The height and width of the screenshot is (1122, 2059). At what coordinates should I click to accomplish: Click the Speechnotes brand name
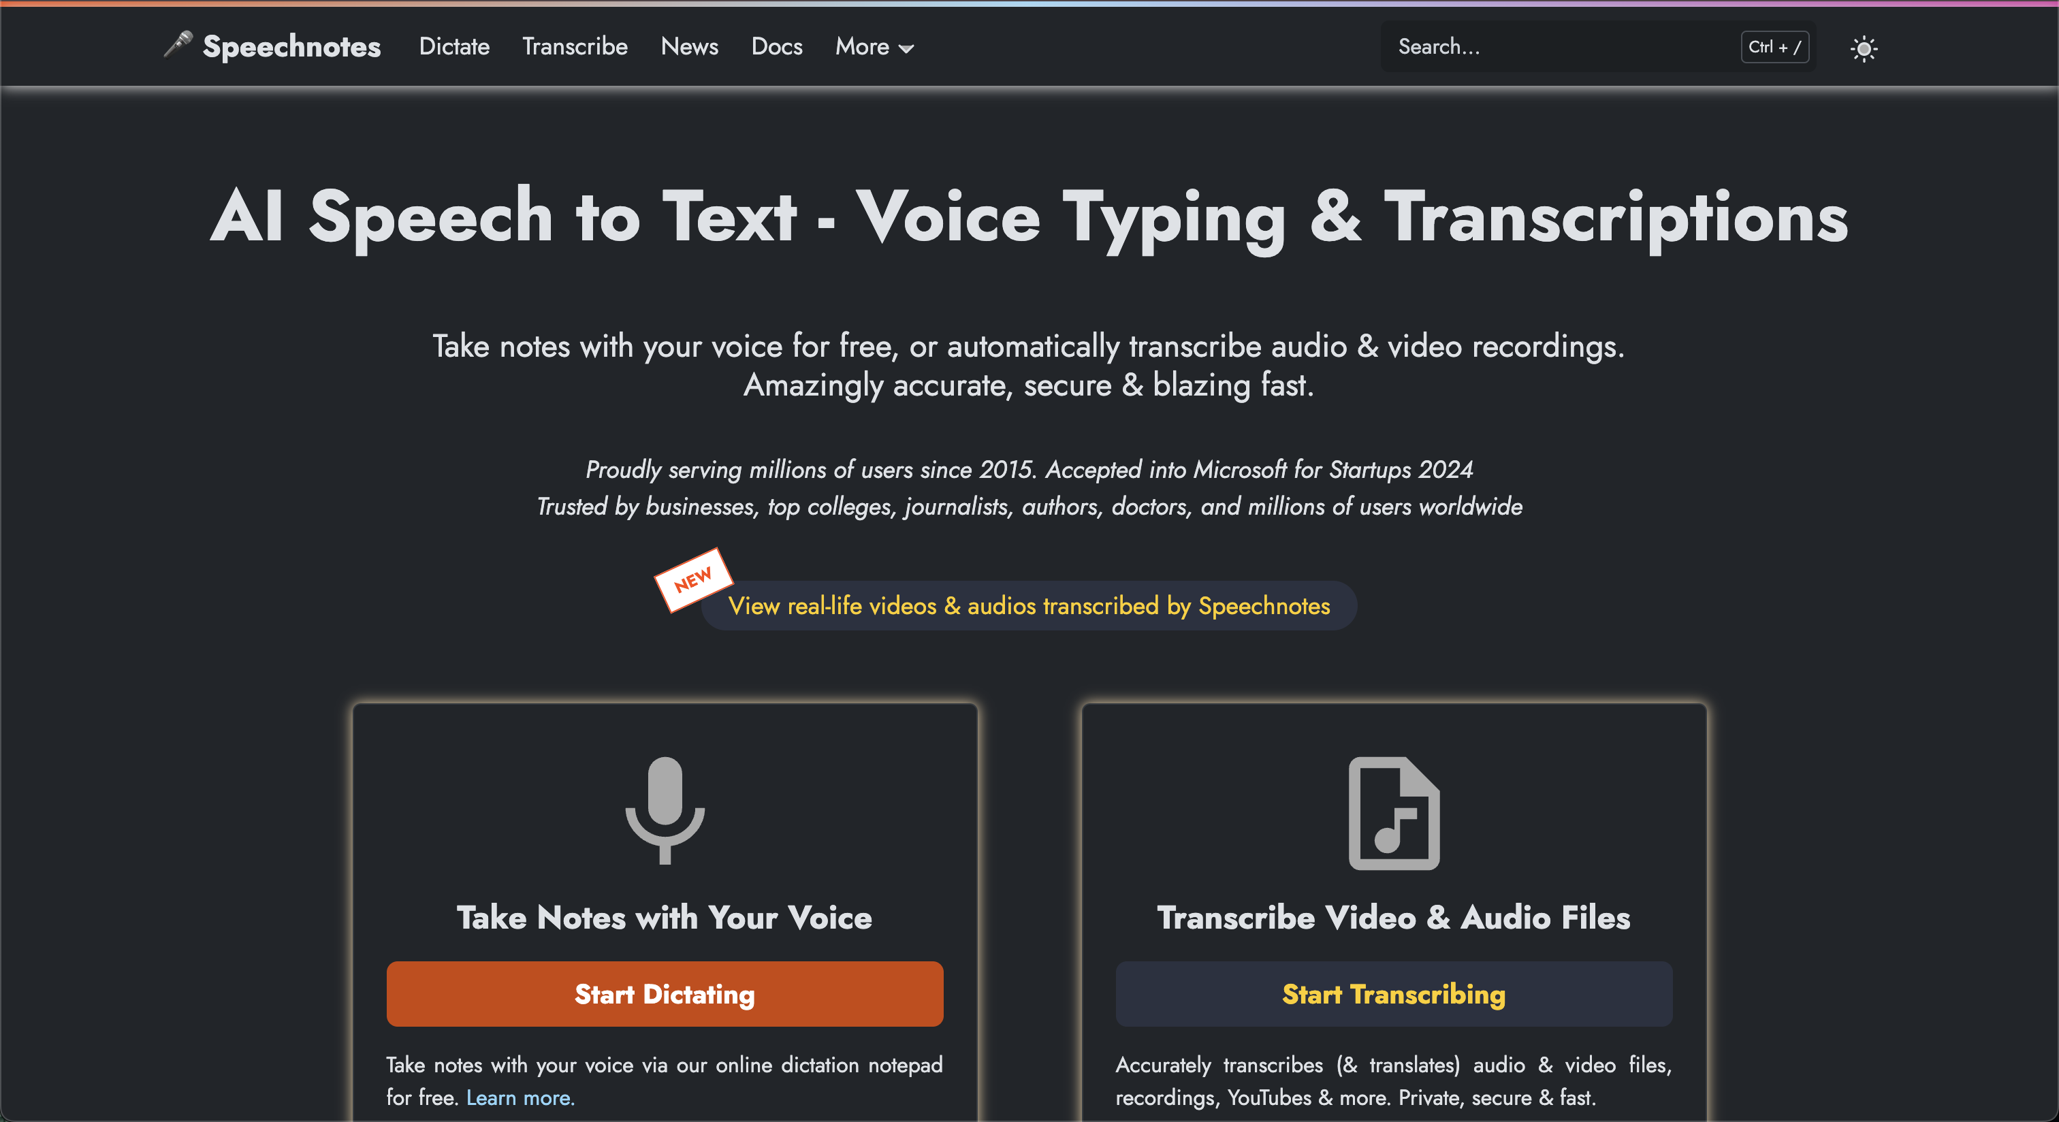point(291,47)
